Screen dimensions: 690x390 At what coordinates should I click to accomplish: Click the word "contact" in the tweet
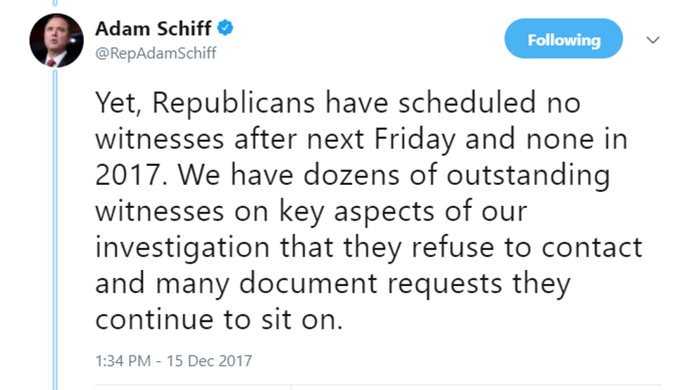click(x=592, y=248)
